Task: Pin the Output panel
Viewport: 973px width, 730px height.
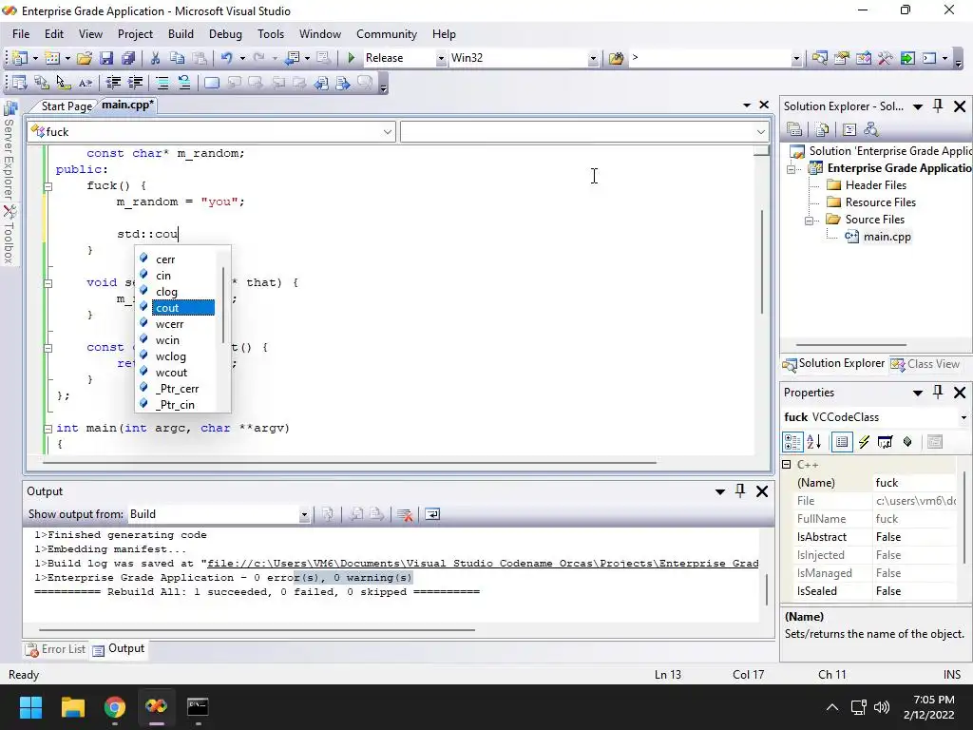Action: coord(740,491)
